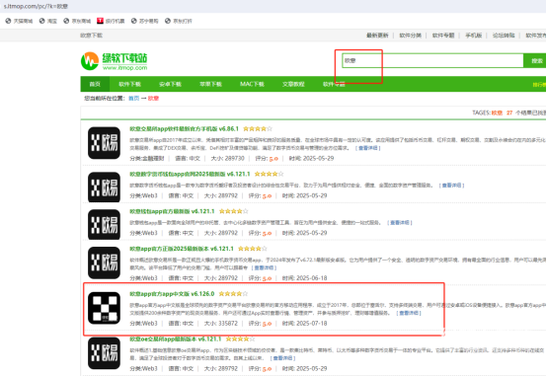Viewport: 547px width, 376px height.
Task: Click app icon of 钱包app官方最新版 result
Action: [x=104, y=224]
